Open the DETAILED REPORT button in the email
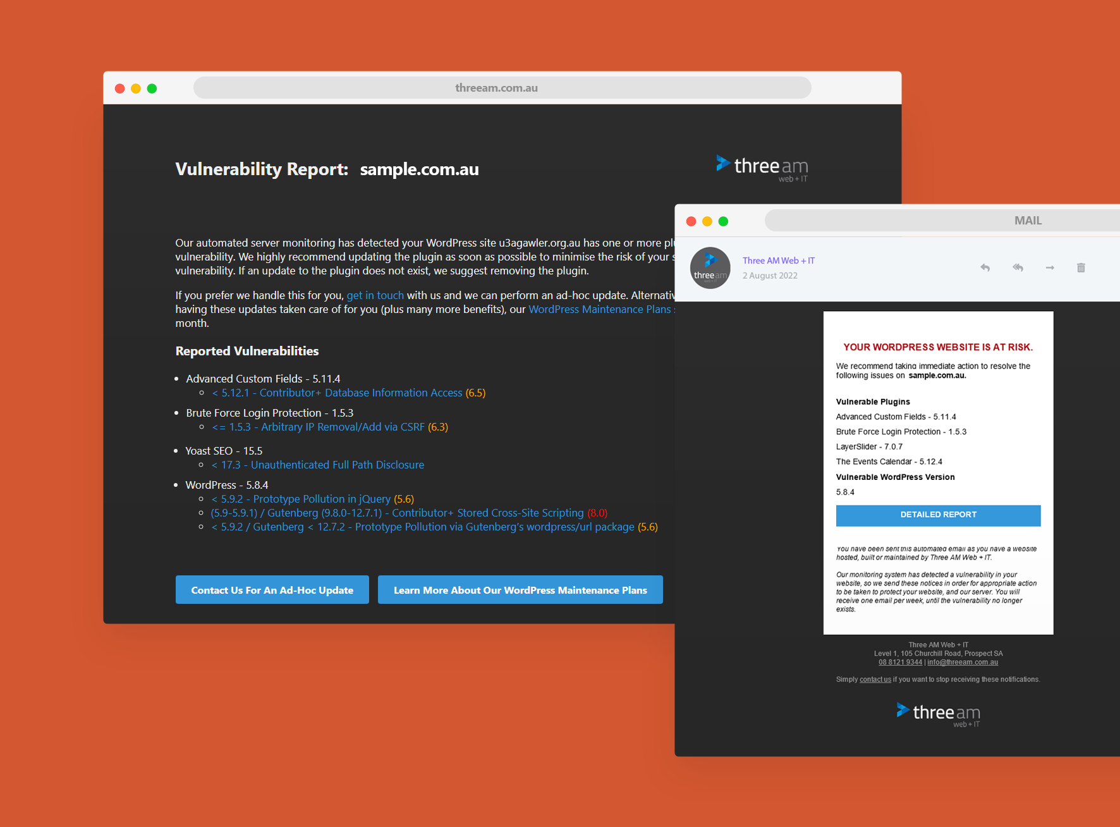Image resolution: width=1120 pixels, height=827 pixels. point(938,515)
